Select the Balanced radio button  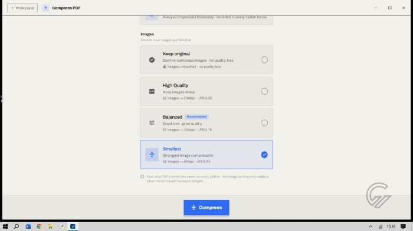click(x=264, y=123)
